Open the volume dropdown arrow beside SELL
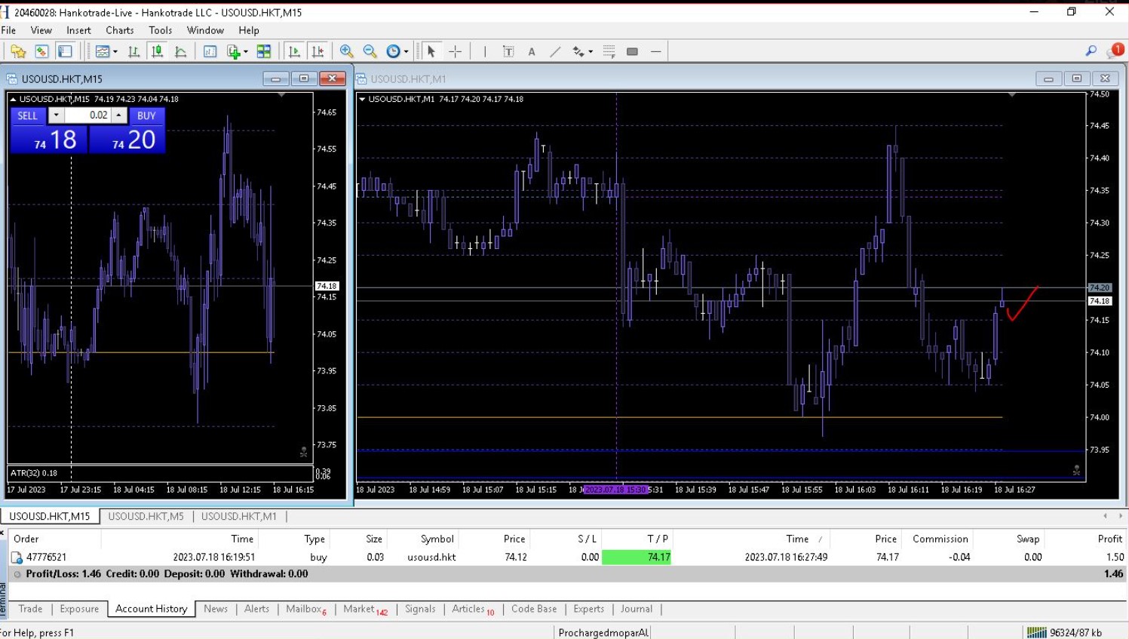The width and height of the screenshot is (1129, 639). click(56, 115)
